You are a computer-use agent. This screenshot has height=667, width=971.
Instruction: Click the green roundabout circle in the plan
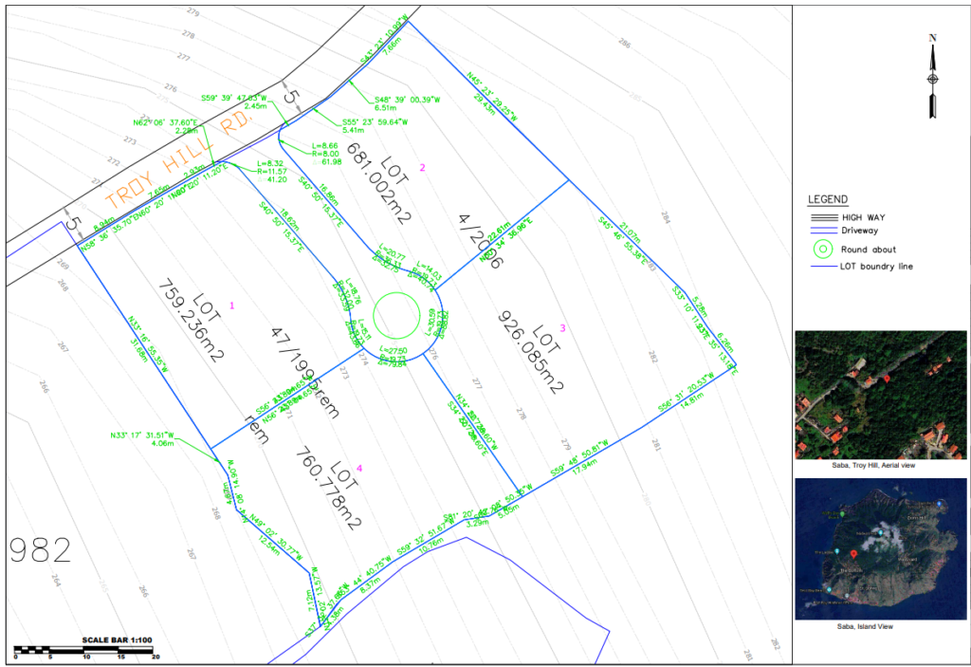395,315
